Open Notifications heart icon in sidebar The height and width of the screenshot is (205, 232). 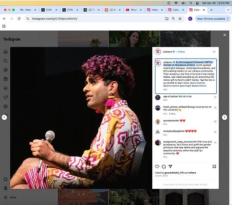point(5,97)
